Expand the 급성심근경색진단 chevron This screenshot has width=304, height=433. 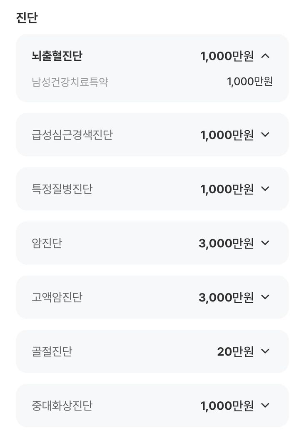point(265,134)
